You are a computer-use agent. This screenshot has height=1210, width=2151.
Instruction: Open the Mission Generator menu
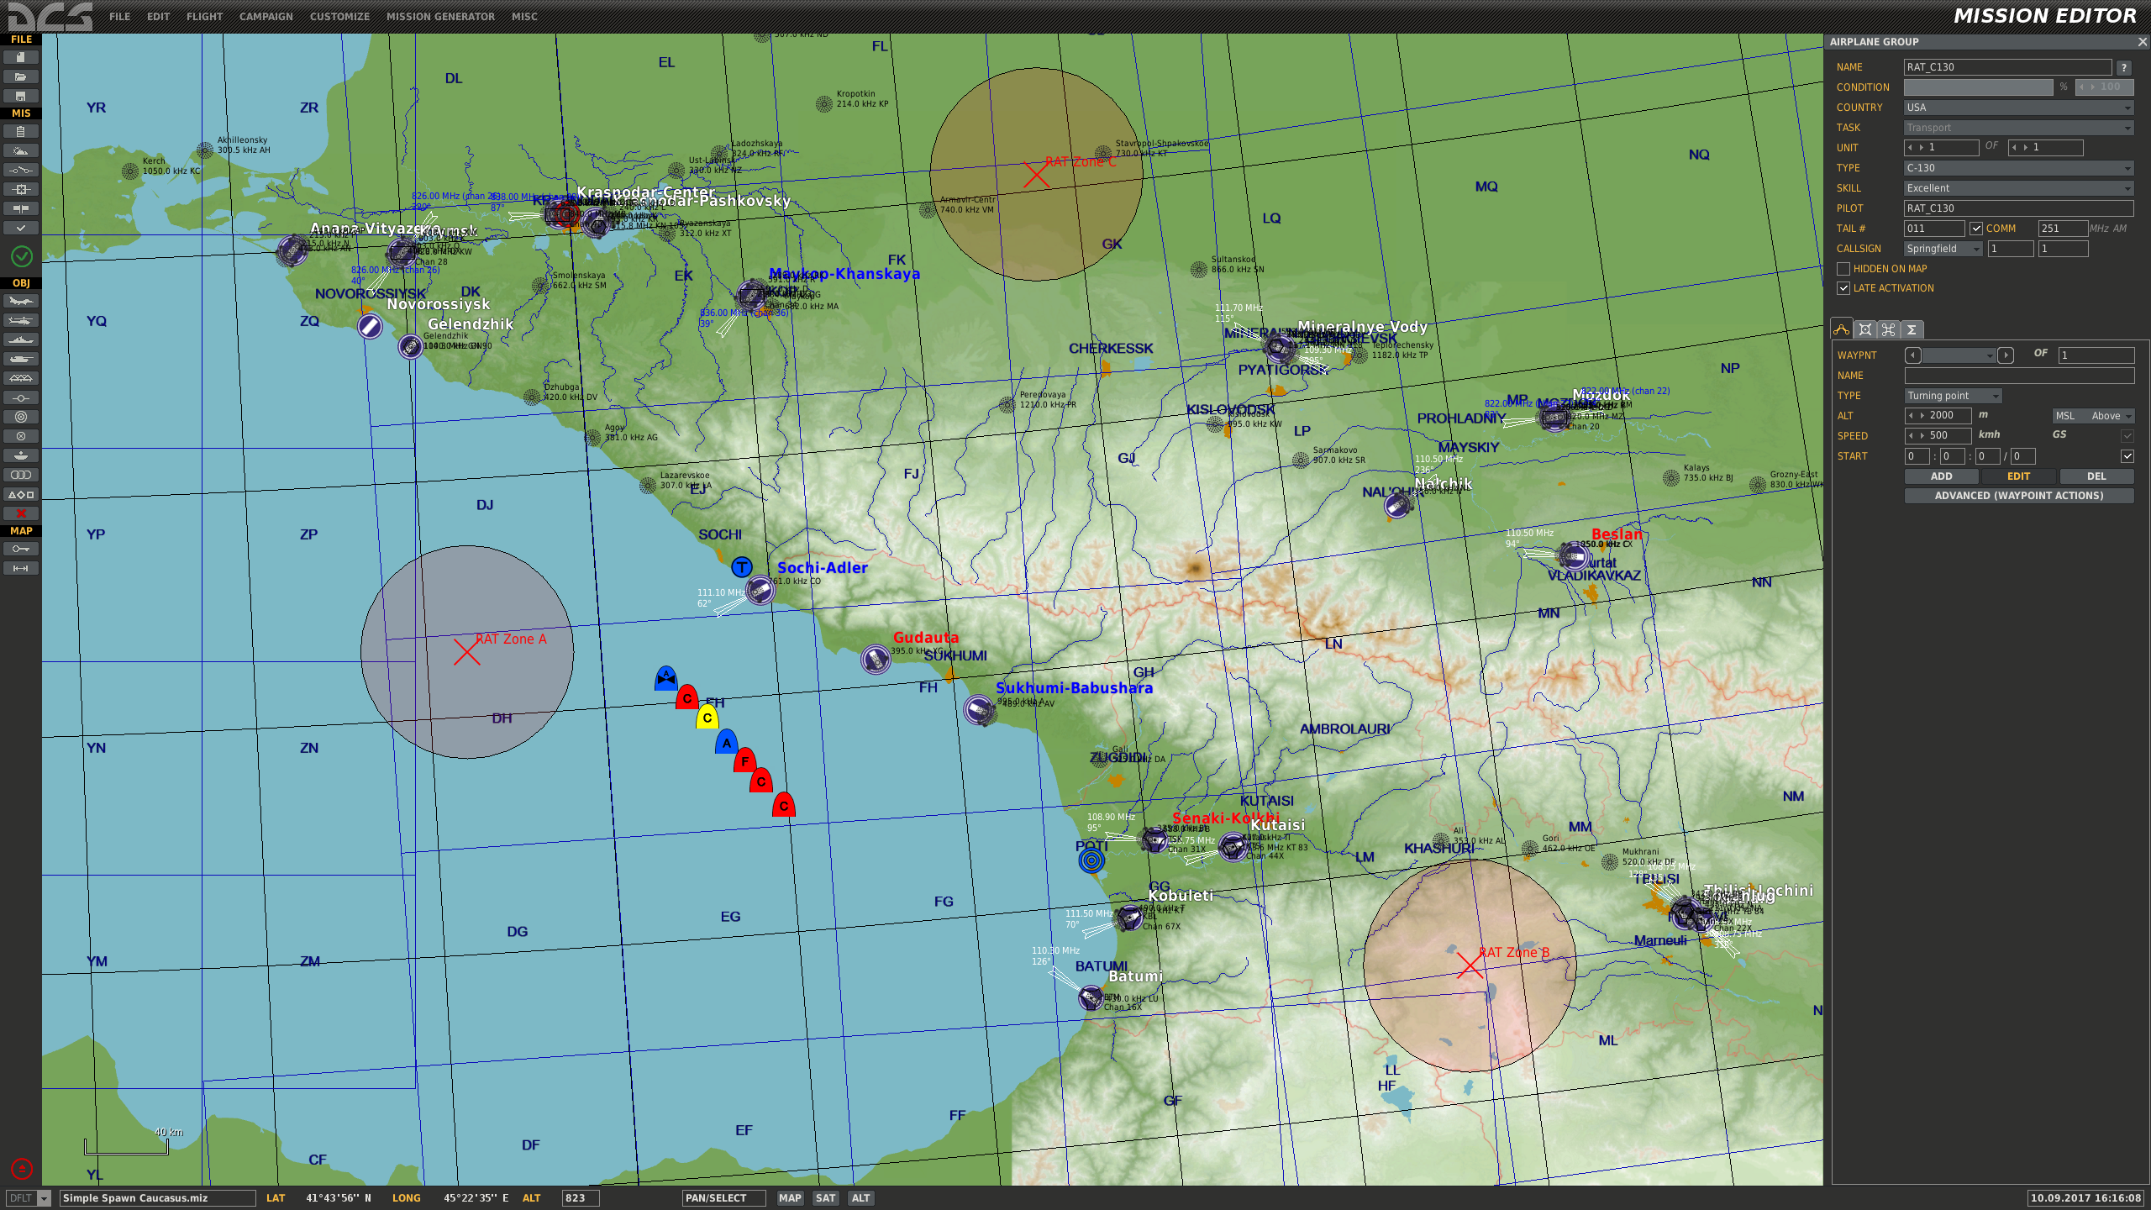click(x=440, y=17)
